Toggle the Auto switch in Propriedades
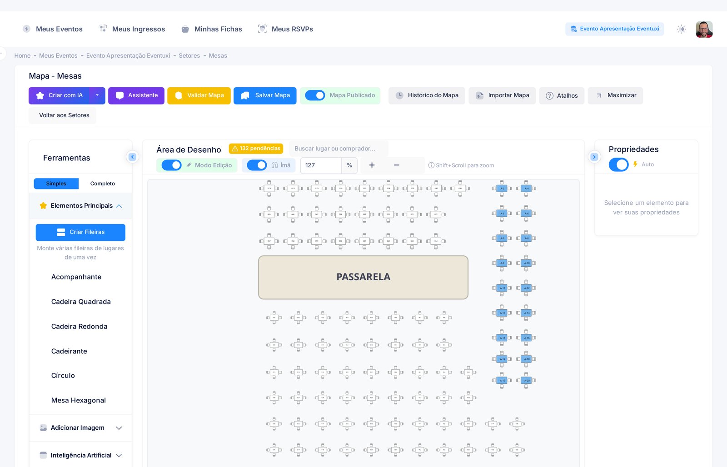The height and width of the screenshot is (467, 727). click(619, 164)
